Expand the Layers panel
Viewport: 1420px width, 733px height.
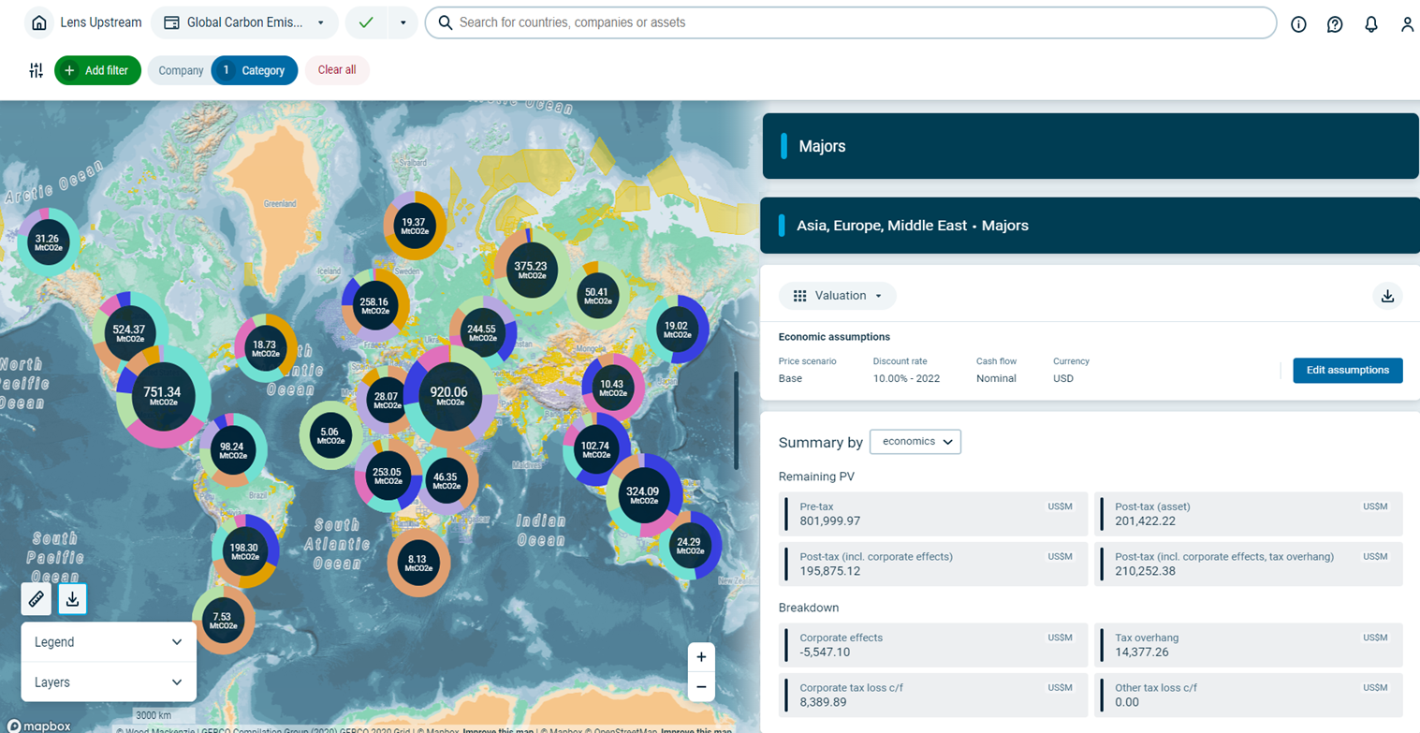pos(109,682)
